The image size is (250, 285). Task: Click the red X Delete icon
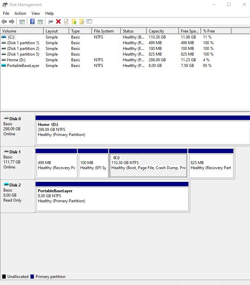click(58, 22)
